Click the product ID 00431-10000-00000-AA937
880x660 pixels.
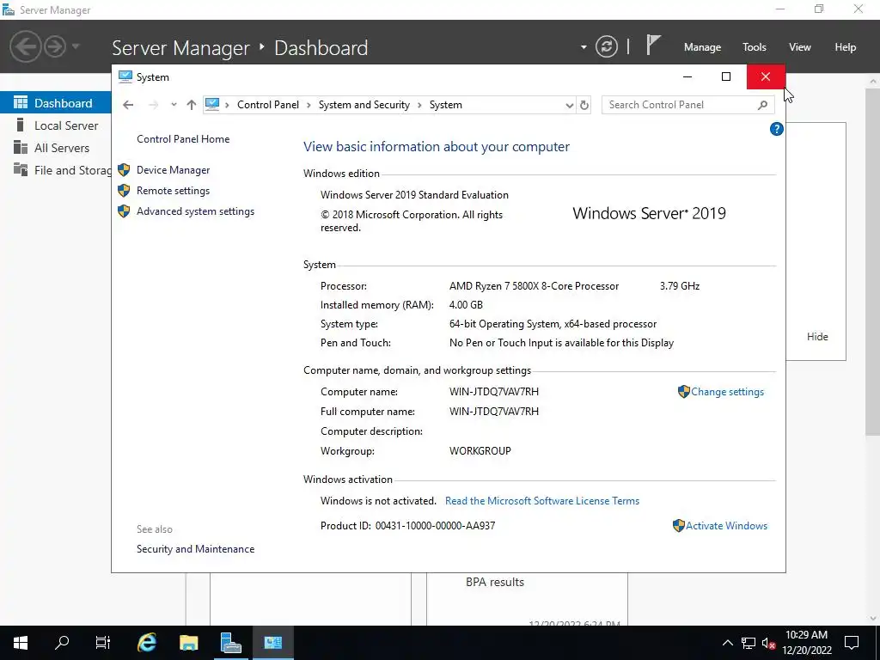pos(435,526)
